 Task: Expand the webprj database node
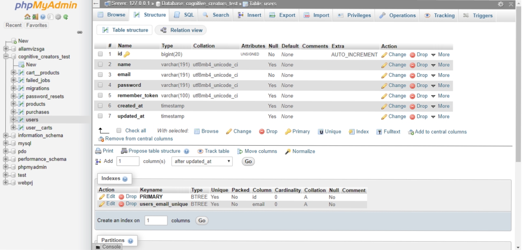[6, 183]
